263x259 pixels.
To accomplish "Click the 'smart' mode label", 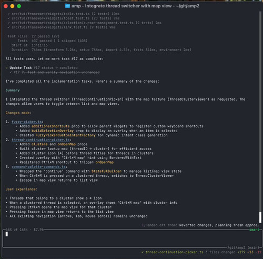I will point(254,230).
